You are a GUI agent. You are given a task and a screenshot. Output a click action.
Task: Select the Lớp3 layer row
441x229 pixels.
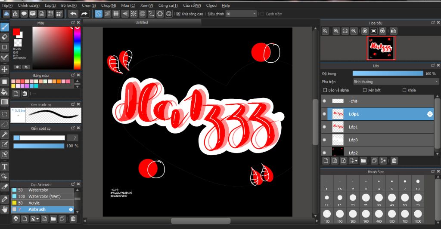pyautogui.click(x=377, y=140)
